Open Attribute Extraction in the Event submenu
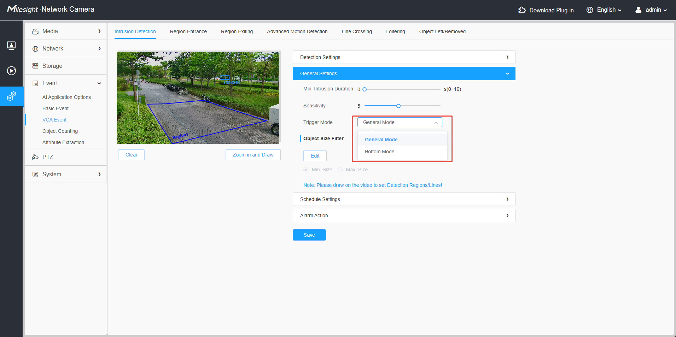Viewport: 676px width, 337px height. click(63, 142)
